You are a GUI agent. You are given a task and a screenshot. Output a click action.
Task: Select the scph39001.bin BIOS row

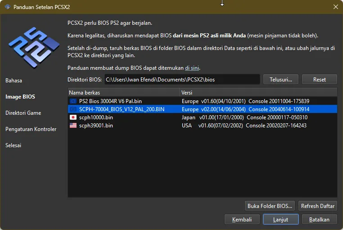coord(96,126)
